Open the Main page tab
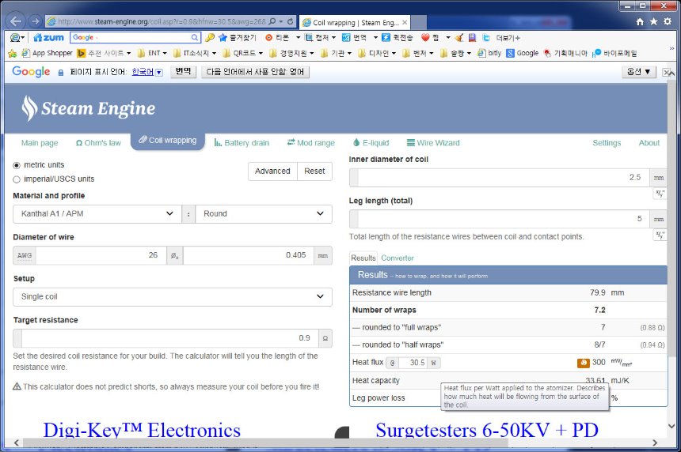 pyautogui.click(x=40, y=143)
